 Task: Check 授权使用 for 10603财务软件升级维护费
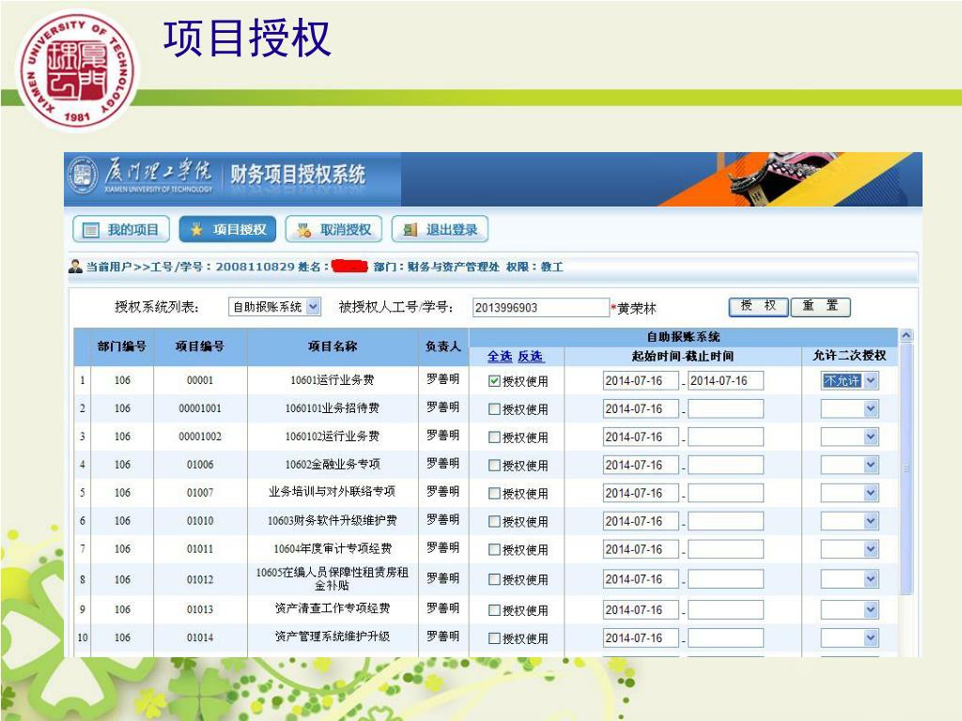point(494,522)
